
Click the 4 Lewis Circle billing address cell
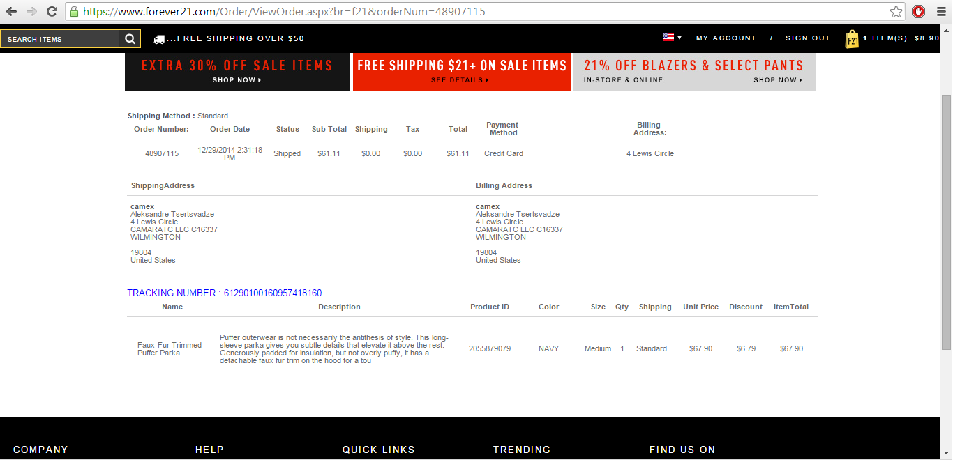(x=650, y=153)
